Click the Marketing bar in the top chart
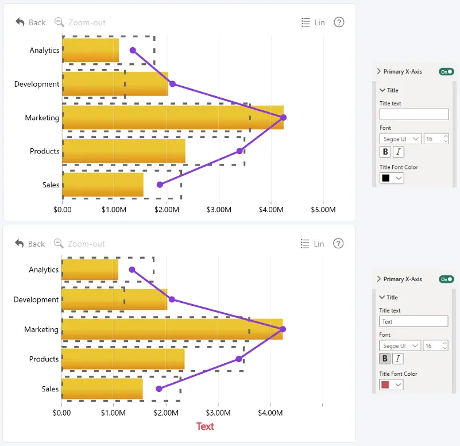This screenshot has height=446, width=460. tap(173, 117)
